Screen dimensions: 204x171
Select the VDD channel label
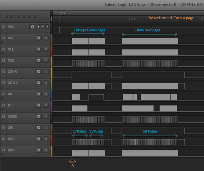tap(11, 27)
